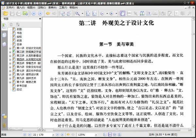Viewport: 196px width, 138px height.
Task: Open the 第九讲 园林艺术 bookmark
Action: tap(26, 78)
